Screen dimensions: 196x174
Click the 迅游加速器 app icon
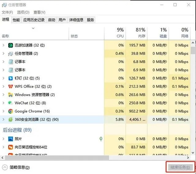(x=11, y=45)
